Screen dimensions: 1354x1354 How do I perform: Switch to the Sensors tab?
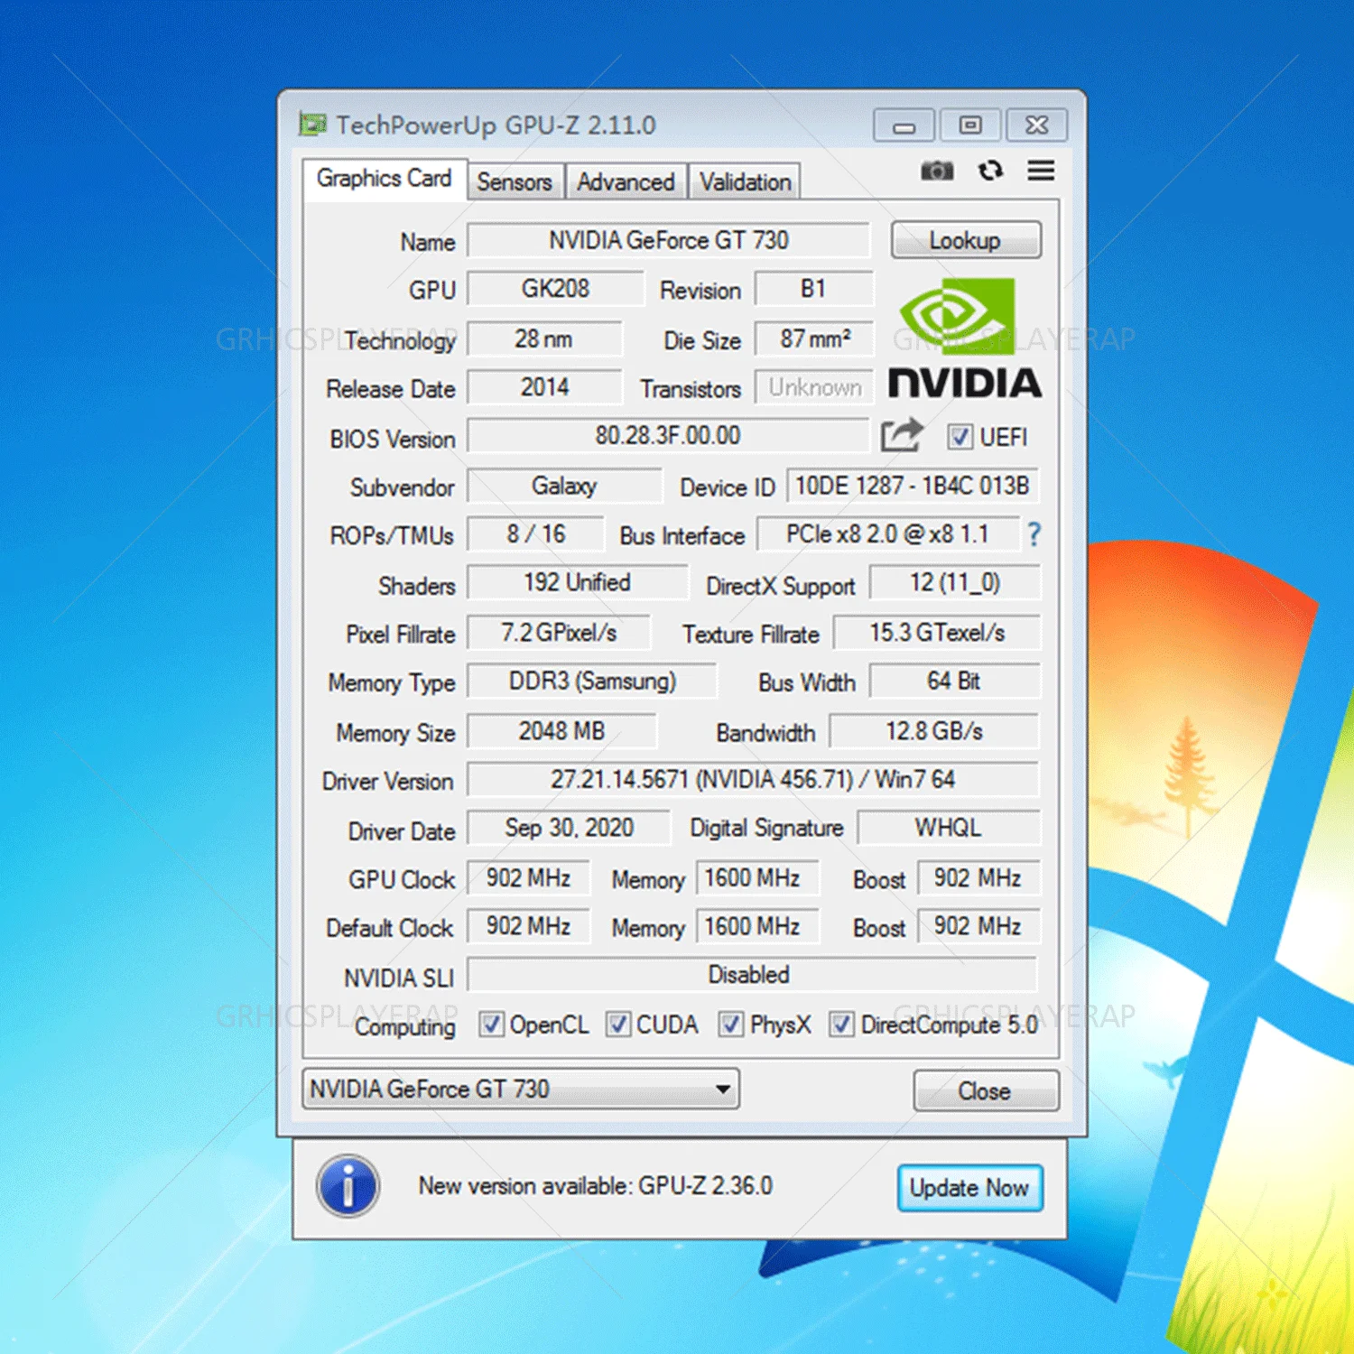tap(515, 181)
